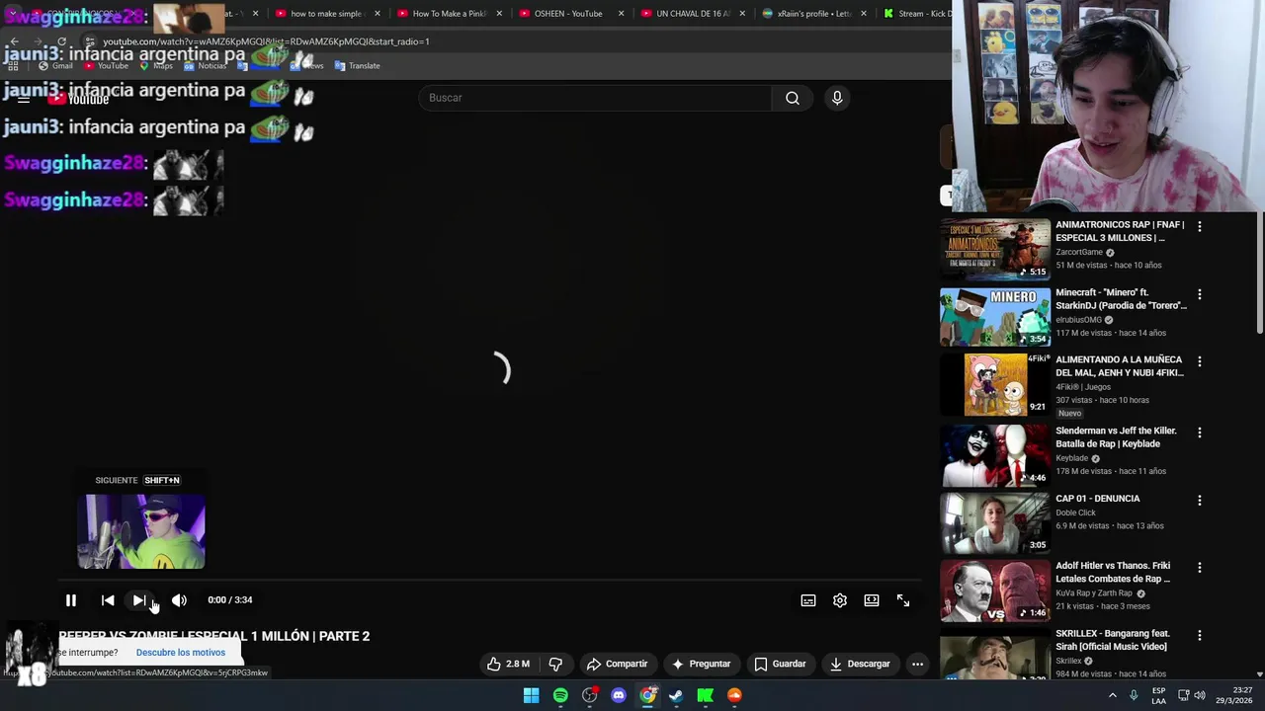The width and height of the screenshot is (1265, 711).
Task: Open Descubre los motivos link
Action: (181, 653)
